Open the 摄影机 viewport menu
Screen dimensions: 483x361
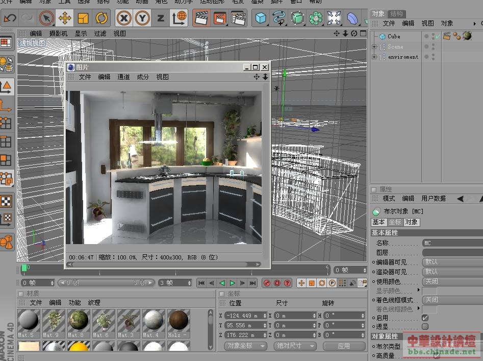point(58,33)
